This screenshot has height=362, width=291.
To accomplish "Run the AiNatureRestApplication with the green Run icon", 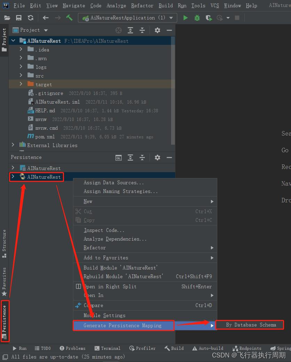I will tap(185, 17).
